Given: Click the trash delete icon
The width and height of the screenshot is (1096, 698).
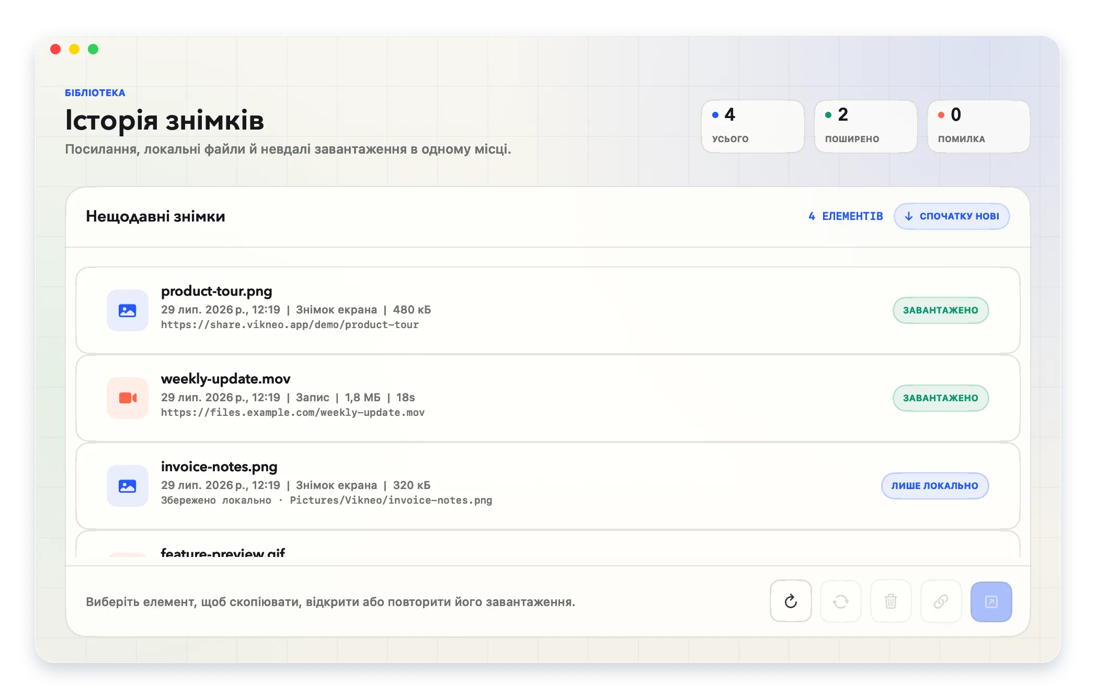Looking at the screenshot, I should [891, 601].
